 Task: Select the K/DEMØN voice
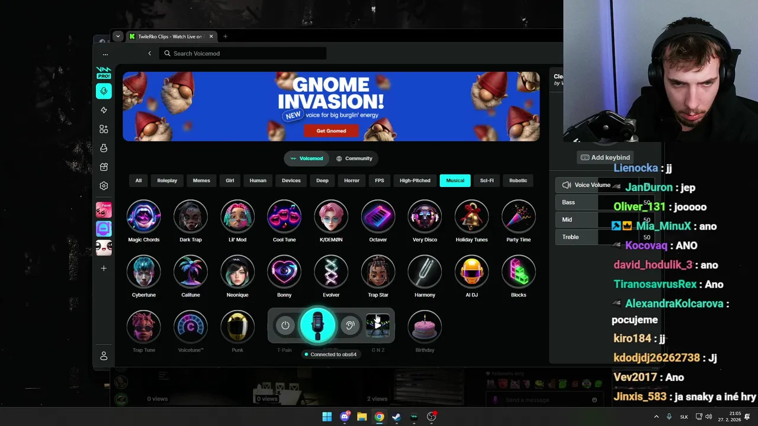[x=331, y=217]
